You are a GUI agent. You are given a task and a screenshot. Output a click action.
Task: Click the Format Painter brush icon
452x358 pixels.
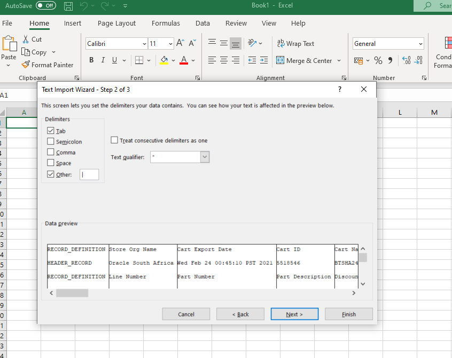(x=26, y=65)
